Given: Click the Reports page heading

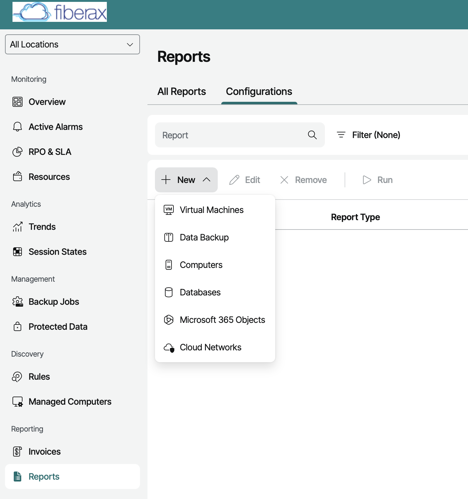Looking at the screenshot, I should tap(184, 57).
